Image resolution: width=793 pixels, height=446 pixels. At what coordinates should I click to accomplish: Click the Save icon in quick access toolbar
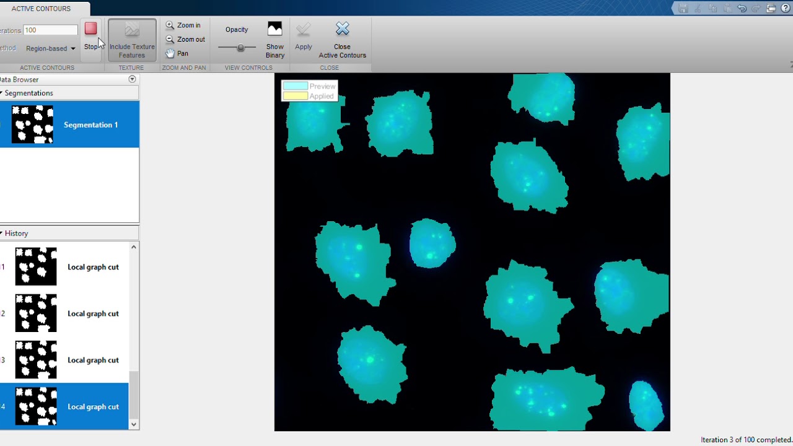[683, 9]
